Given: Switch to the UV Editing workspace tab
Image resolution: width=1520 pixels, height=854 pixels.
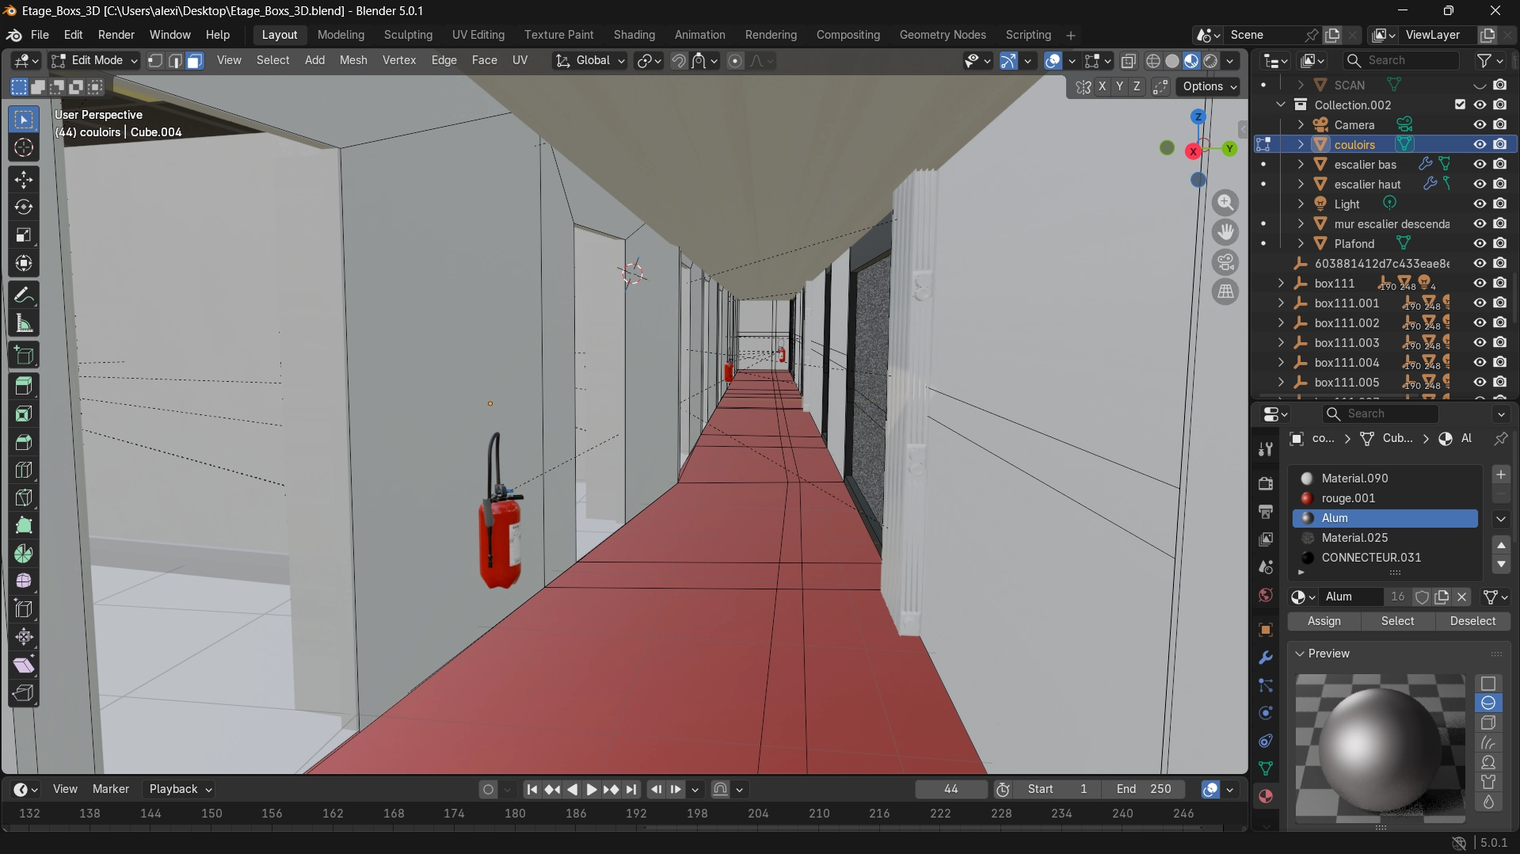Looking at the screenshot, I should tap(478, 35).
